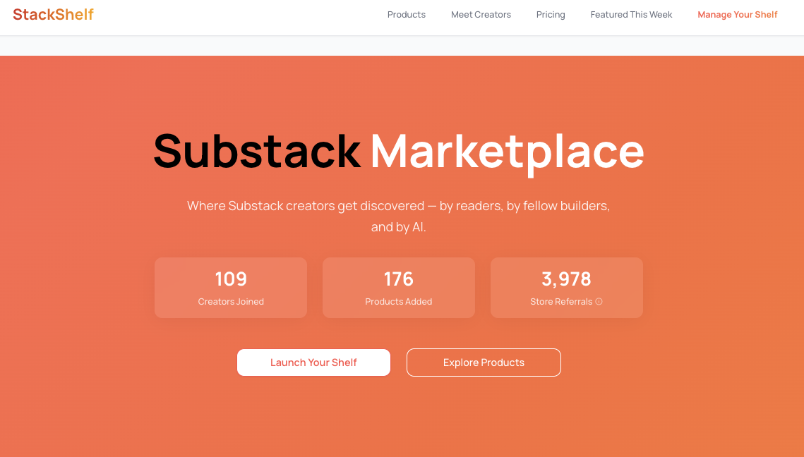This screenshot has width=804, height=457.
Task: Click the Launch Your Shelf button
Action: tap(313, 362)
